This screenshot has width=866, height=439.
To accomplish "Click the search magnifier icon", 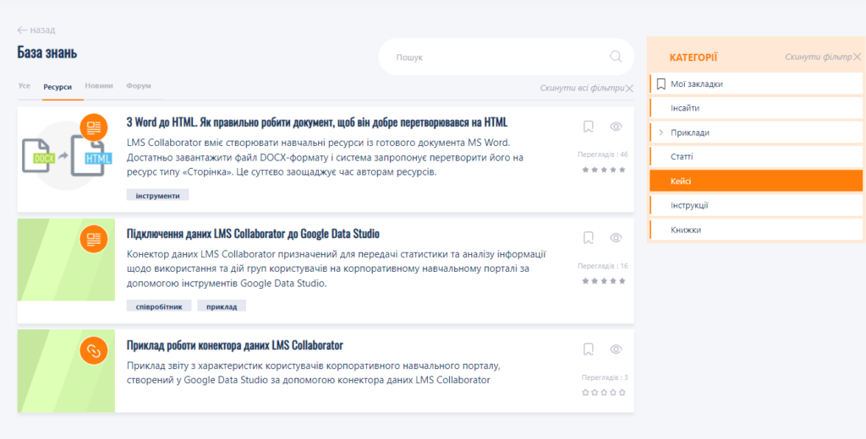I will (x=616, y=57).
